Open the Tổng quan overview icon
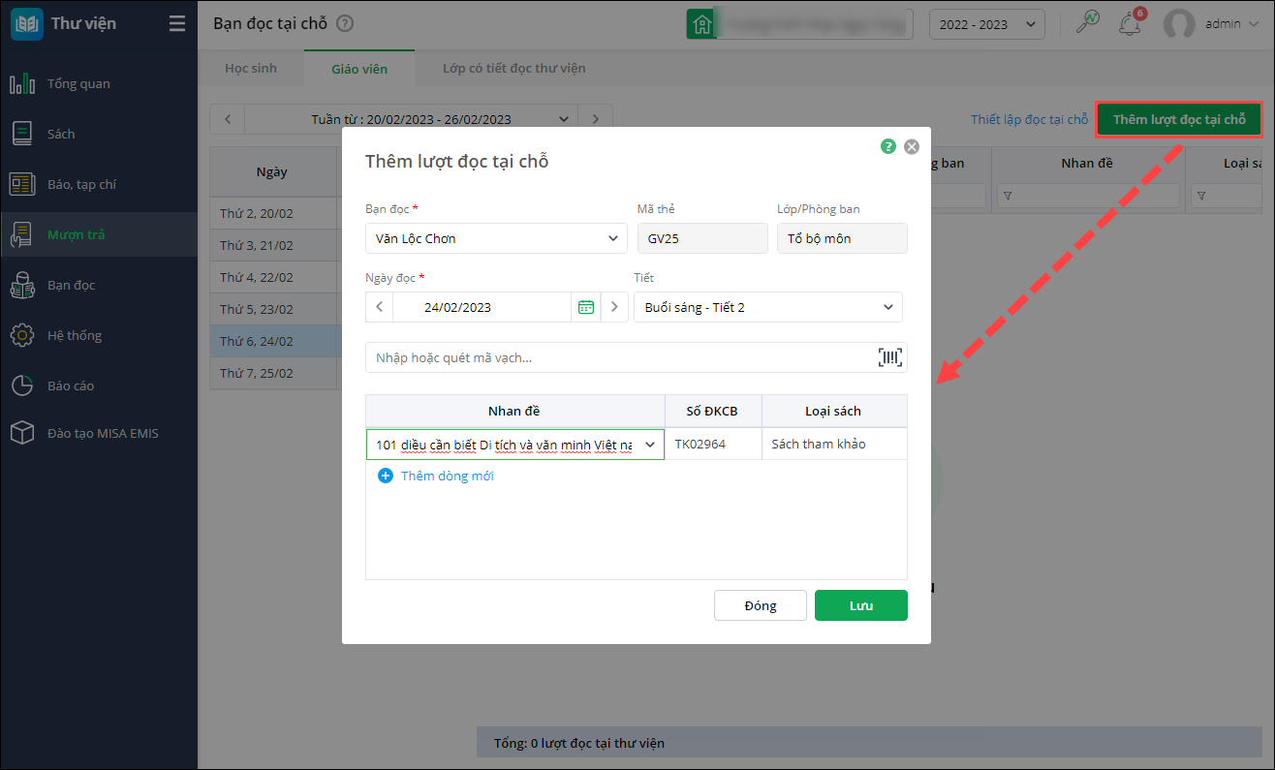Image resolution: width=1275 pixels, height=770 pixels. [22, 84]
